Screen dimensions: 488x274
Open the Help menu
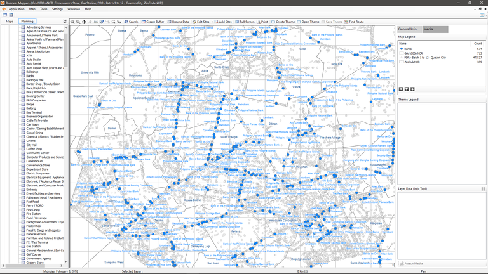[x=88, y=9]
